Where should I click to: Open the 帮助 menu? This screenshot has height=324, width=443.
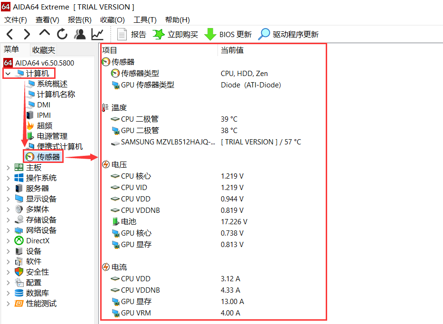[177, 20]
